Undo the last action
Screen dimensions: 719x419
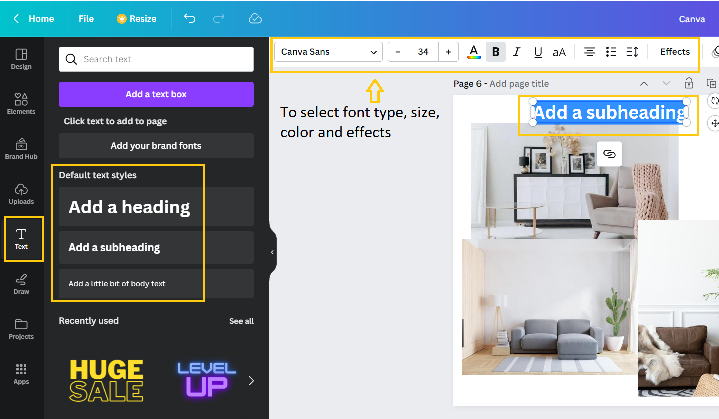189,19
